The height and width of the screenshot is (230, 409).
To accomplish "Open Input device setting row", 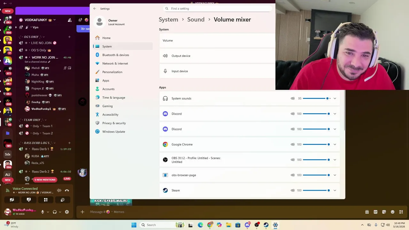I will click(217, 71).
